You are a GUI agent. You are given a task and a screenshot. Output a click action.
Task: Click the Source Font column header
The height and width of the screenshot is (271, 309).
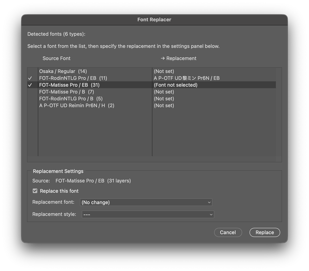[56, 58]
